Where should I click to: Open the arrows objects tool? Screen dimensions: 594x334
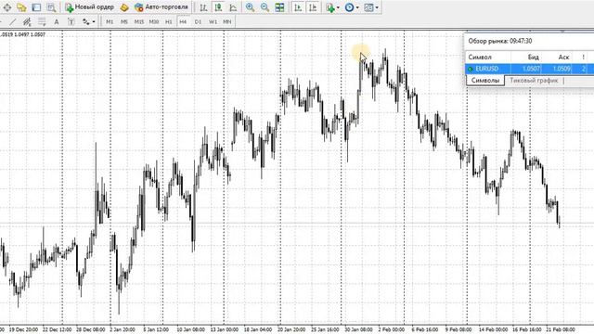86,22
